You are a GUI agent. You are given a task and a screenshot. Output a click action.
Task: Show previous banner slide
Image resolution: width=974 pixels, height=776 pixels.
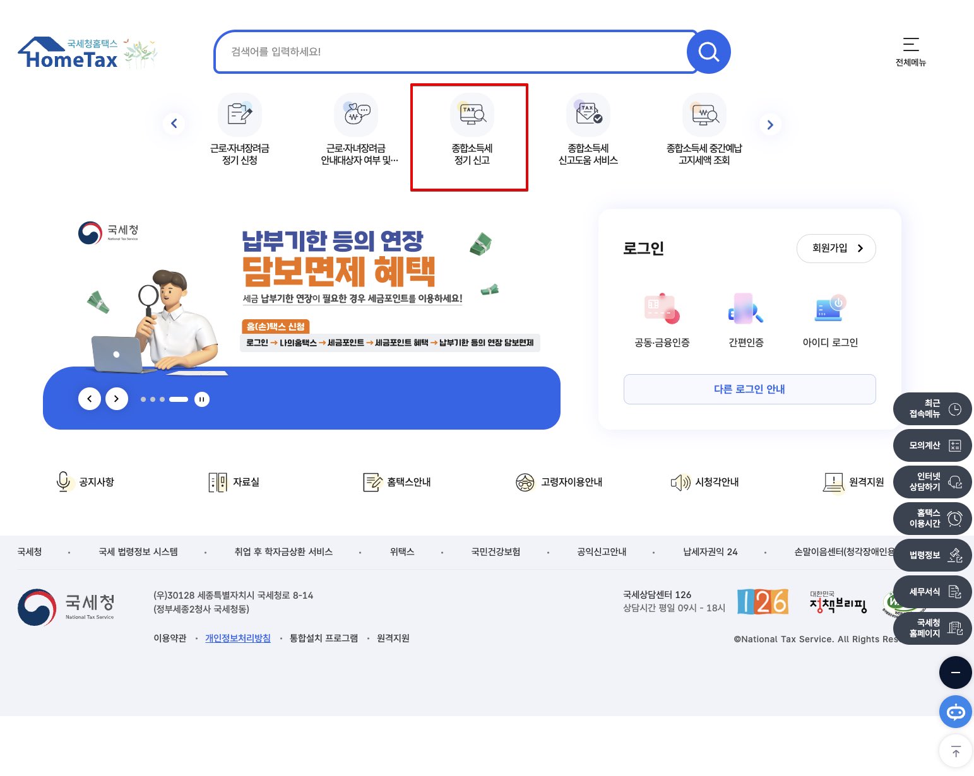[90, 399]
